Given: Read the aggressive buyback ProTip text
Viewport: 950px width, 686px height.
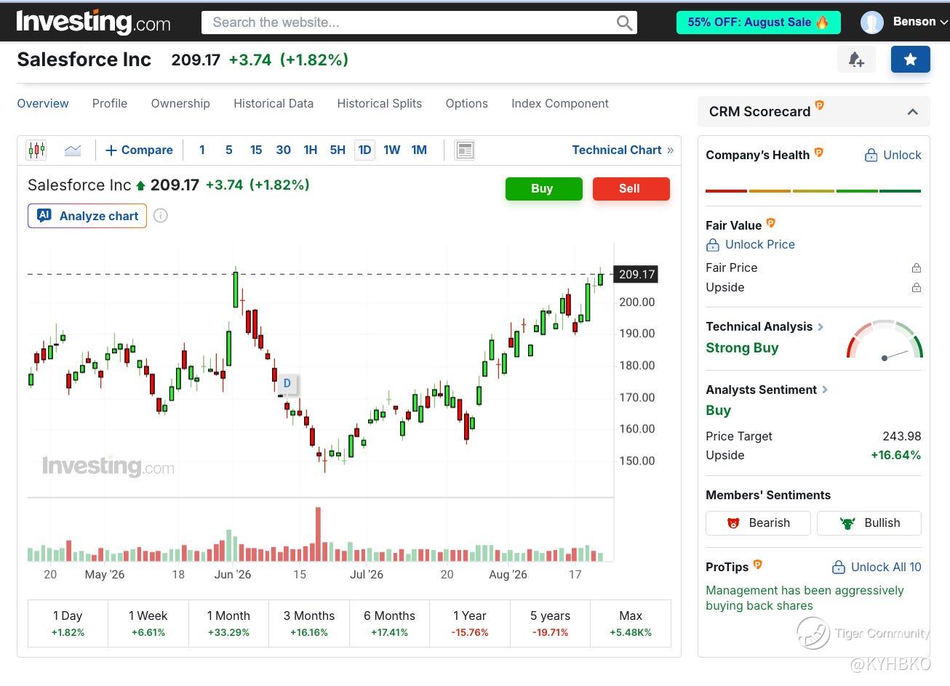Looking at the screenshot, I should point(805,598).
